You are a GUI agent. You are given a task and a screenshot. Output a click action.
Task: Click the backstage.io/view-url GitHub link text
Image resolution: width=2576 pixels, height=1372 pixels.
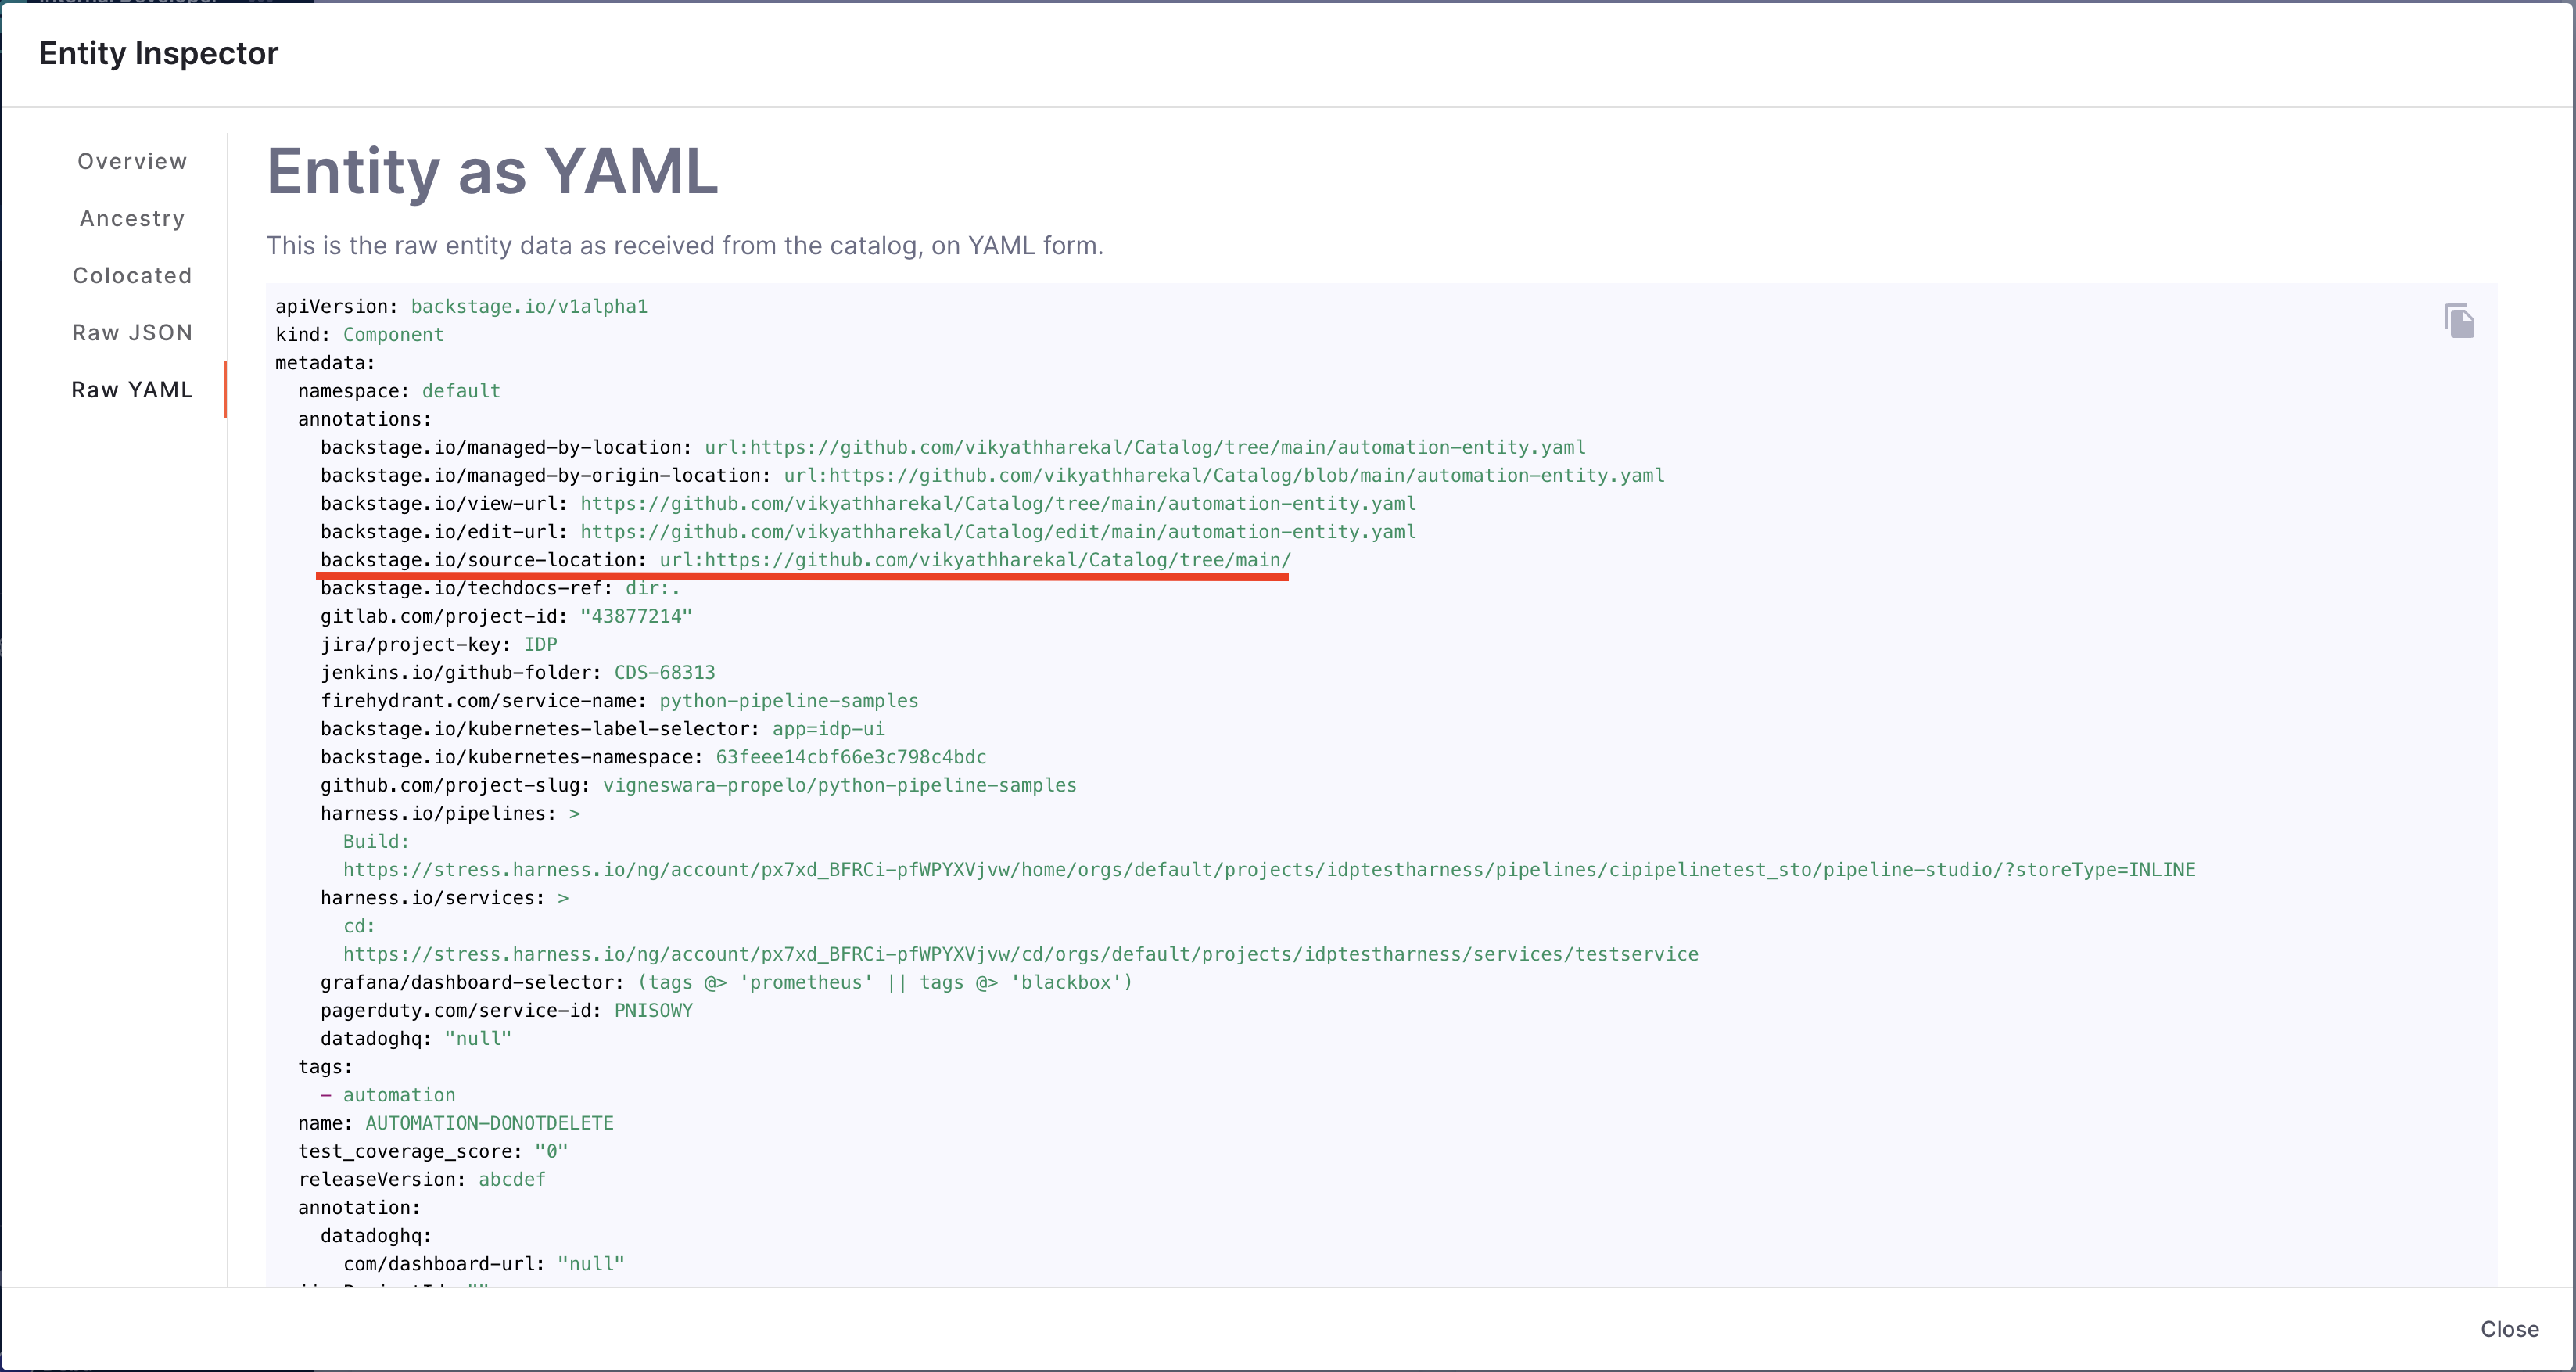[x=997, y=503]
